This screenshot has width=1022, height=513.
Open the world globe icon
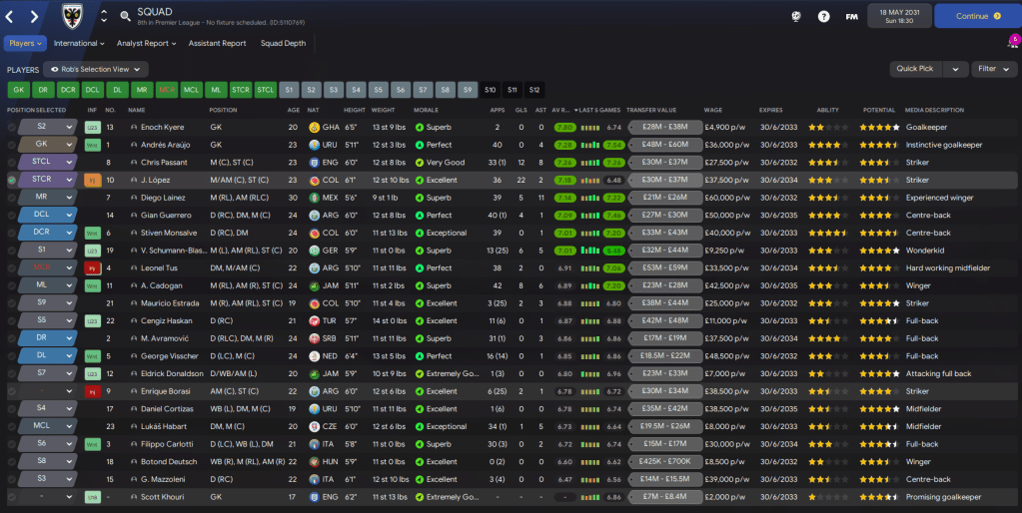[x=796, y=16]
